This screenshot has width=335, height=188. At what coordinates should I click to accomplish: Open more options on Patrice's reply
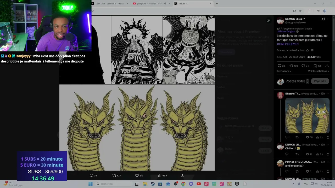pyautogui.click(x=328, y=162)
